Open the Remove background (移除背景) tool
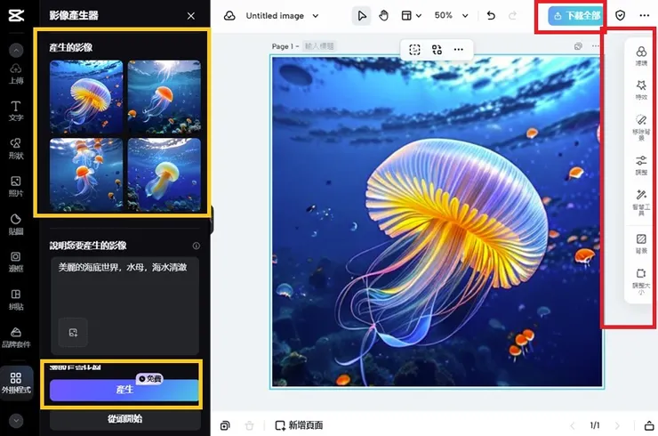 pyautogui.click(x=641, y=127)
